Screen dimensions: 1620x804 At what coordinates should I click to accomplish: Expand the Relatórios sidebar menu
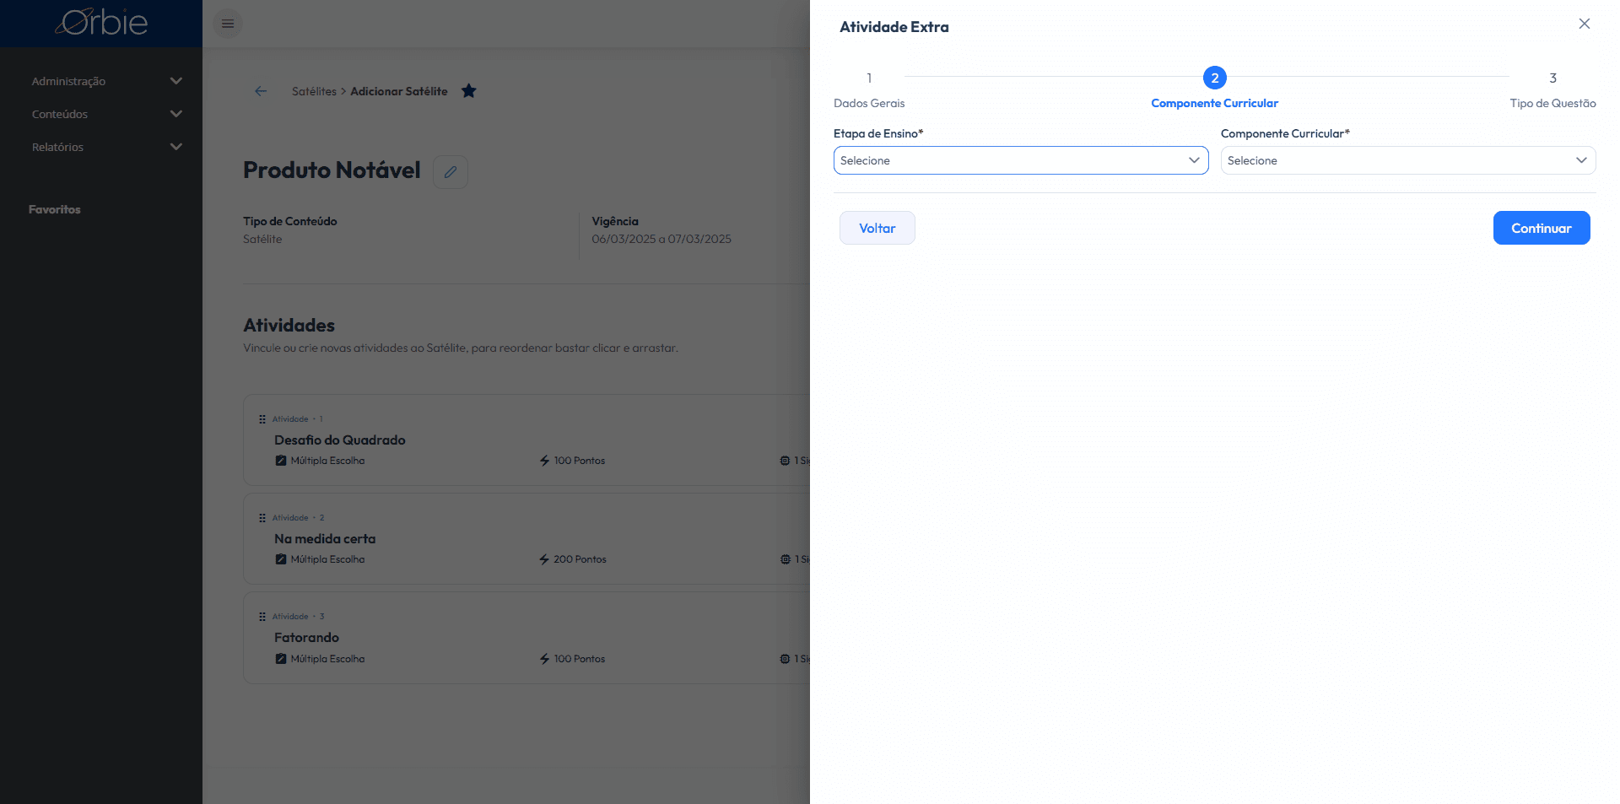coord(106,147)
